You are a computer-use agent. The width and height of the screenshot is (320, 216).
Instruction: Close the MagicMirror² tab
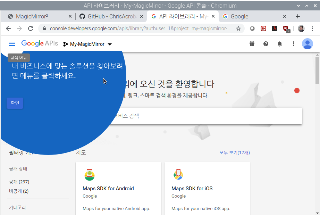tap(70, 16)
